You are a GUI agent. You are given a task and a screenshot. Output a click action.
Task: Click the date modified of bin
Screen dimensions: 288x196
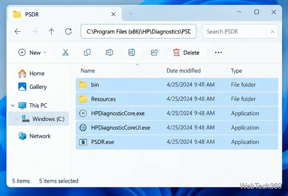point(191,85)
